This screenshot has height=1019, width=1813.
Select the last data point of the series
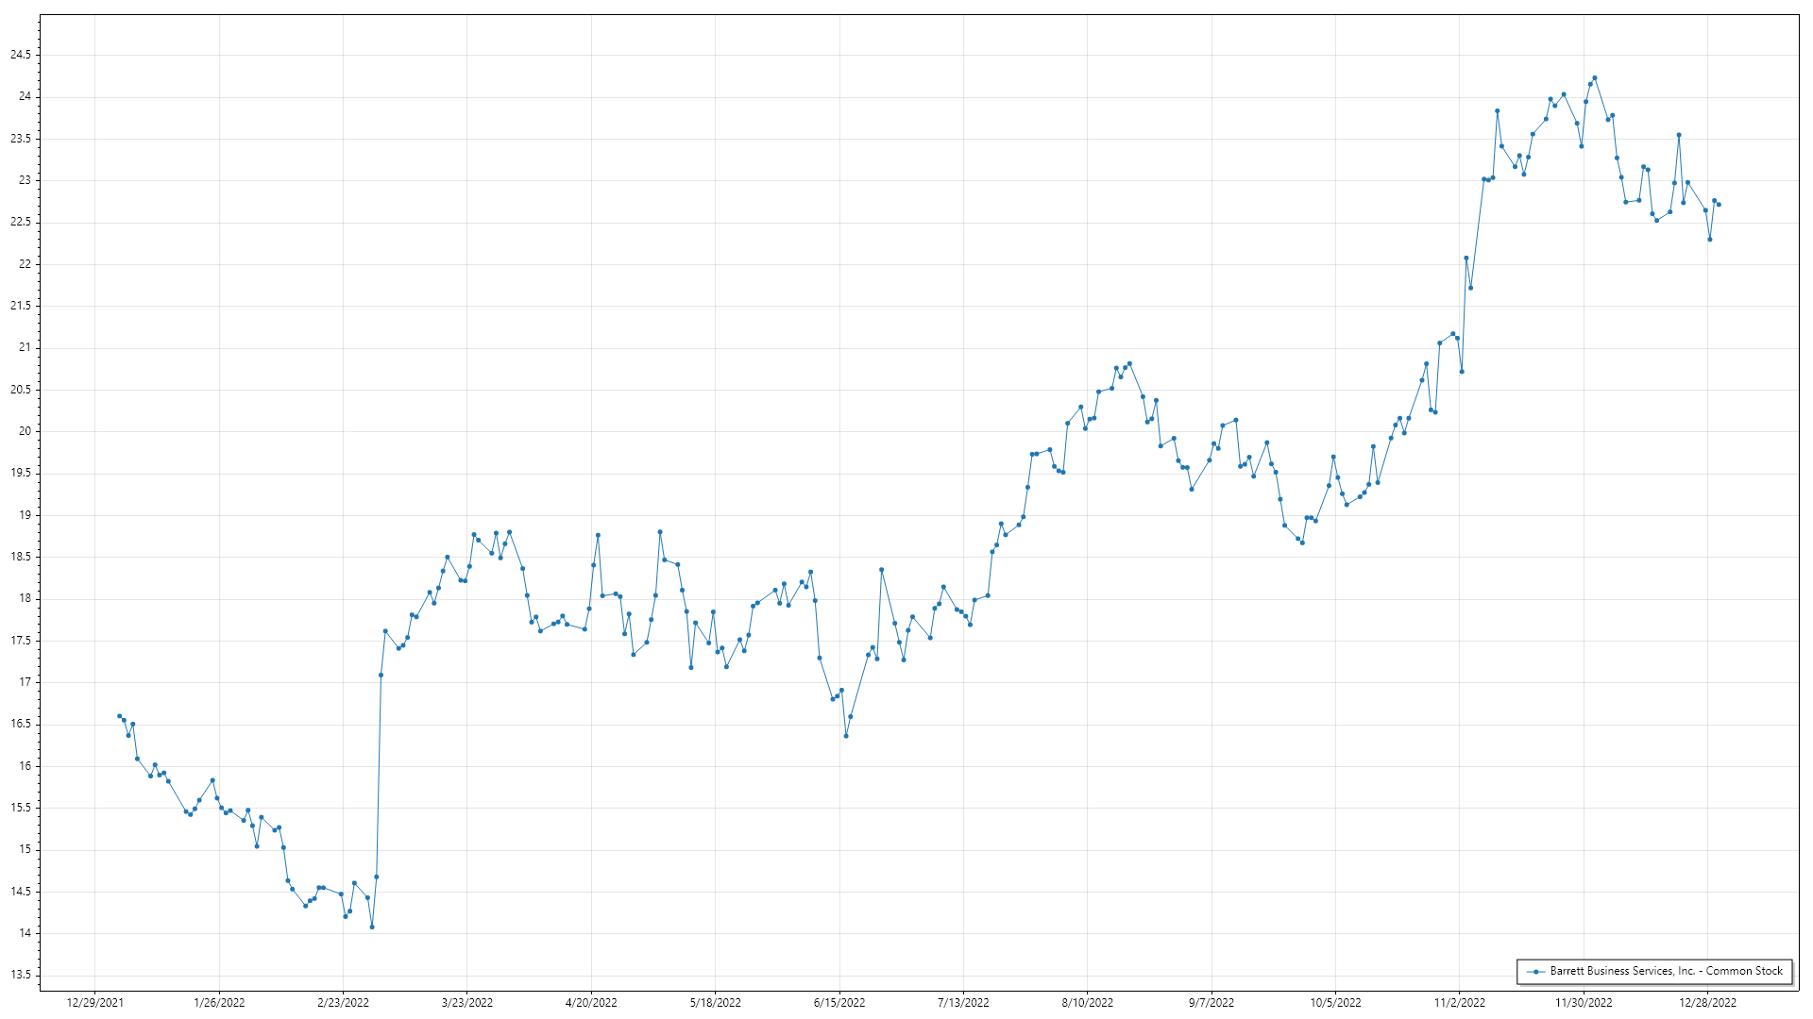pyautogui.click(x=1719, y=205)
